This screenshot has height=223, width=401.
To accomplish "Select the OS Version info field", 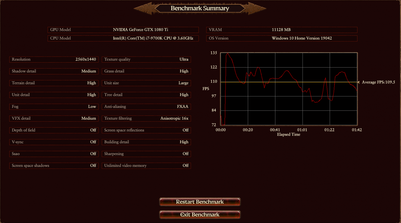I will (x=282, y=38).
